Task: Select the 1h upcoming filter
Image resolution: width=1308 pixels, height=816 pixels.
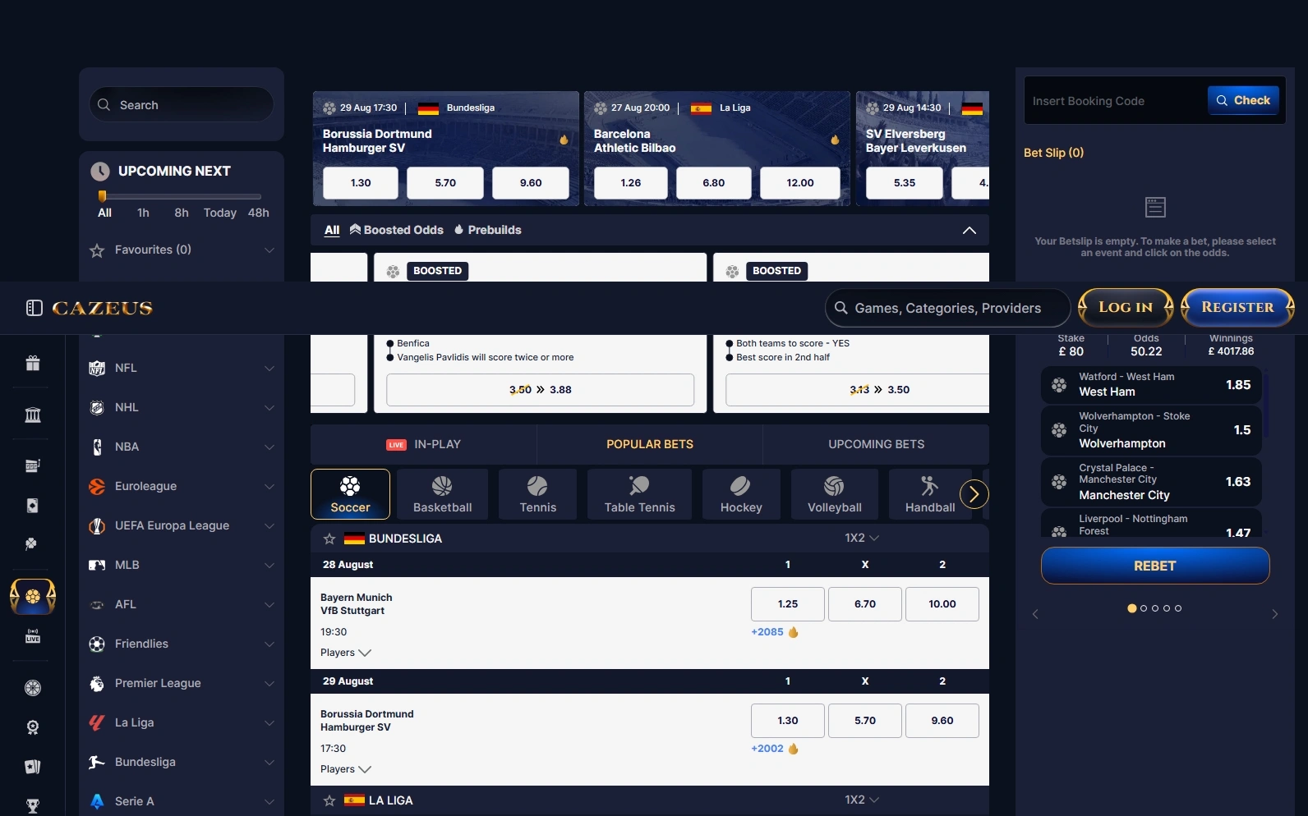Action: 143,213
